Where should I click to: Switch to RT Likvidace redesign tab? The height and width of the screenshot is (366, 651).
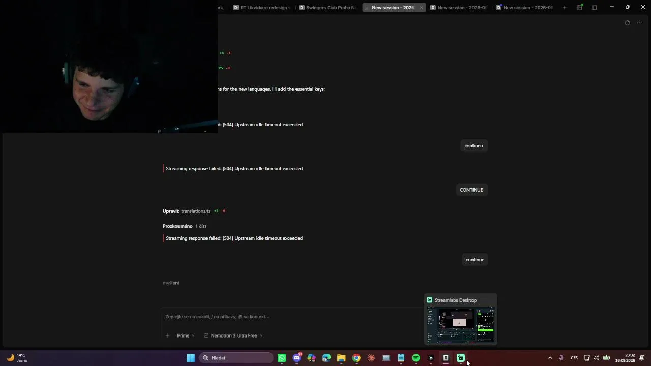(262, 8)
